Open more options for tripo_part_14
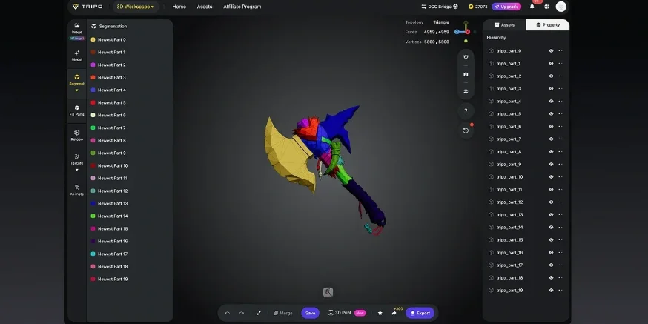Viewport: 648px width, 324px height. (561, 228)
